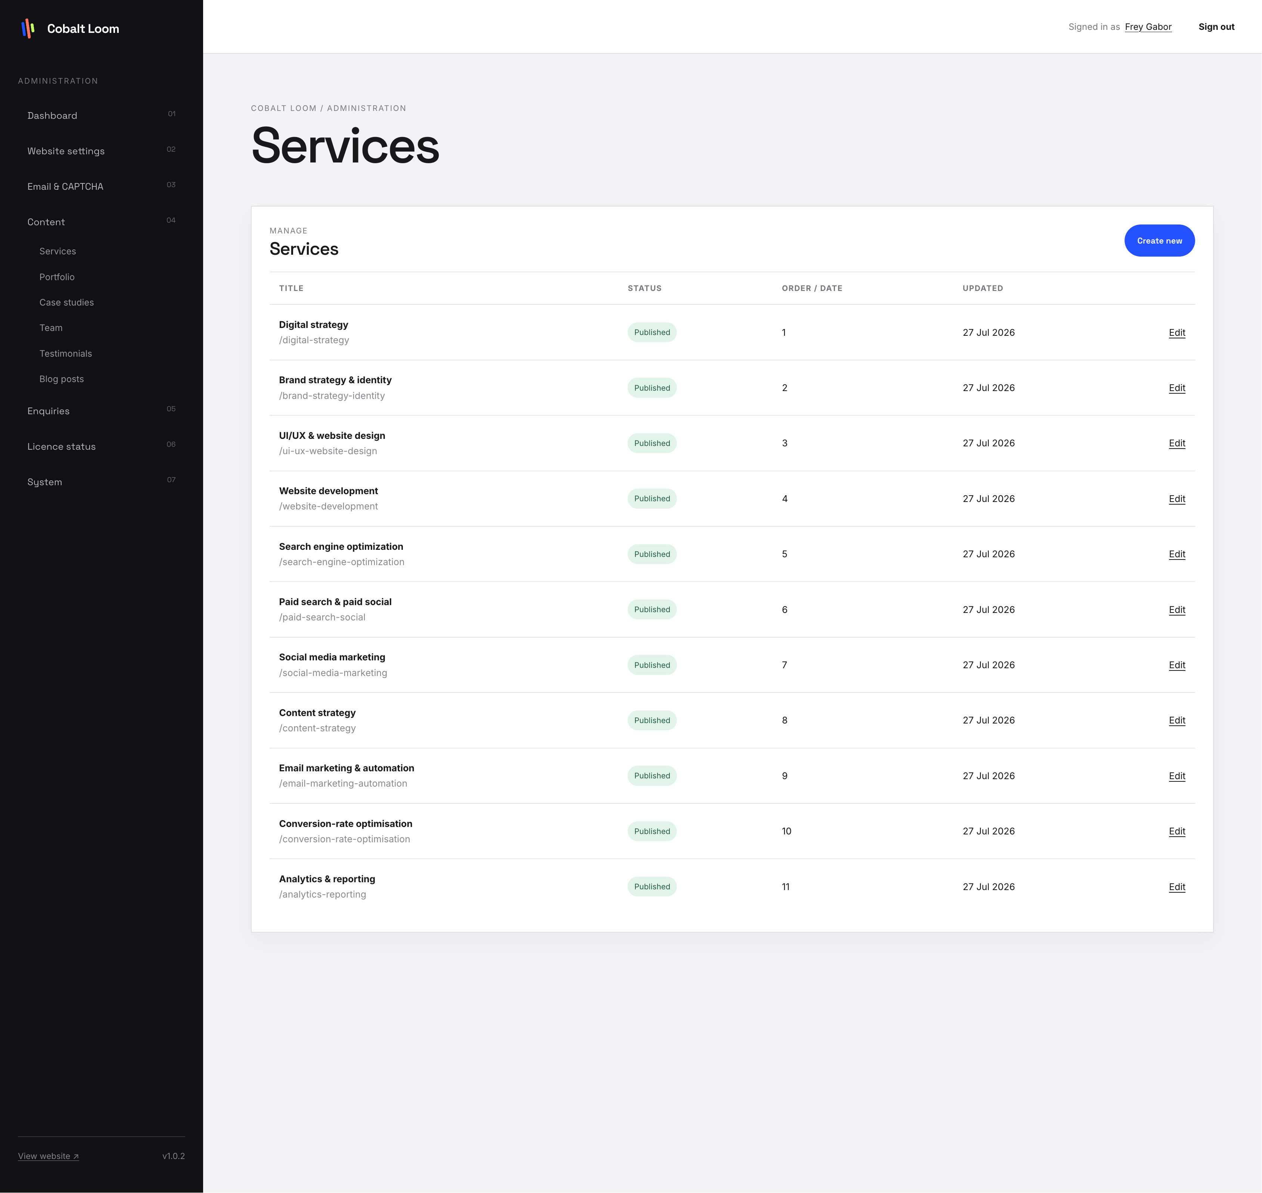Edit the Website development service
The image size is (1262, 1193).
pyautogui.click(x=1177, y=499)
